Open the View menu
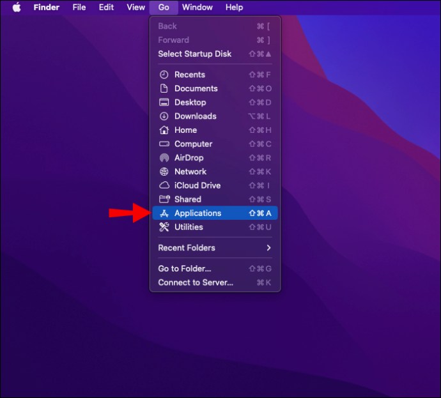This screenshot has width=441, height=398. point(136,7)
